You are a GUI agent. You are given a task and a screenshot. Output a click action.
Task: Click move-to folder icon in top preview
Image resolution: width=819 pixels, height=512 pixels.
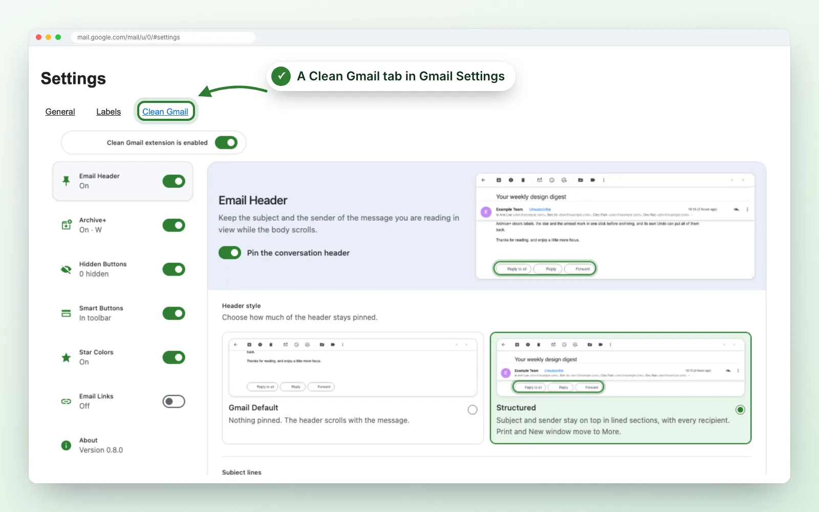point(580,180)
